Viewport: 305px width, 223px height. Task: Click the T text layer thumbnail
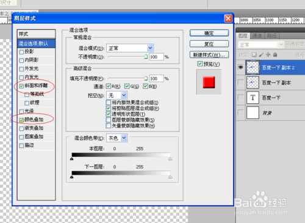tap(253, 98)
